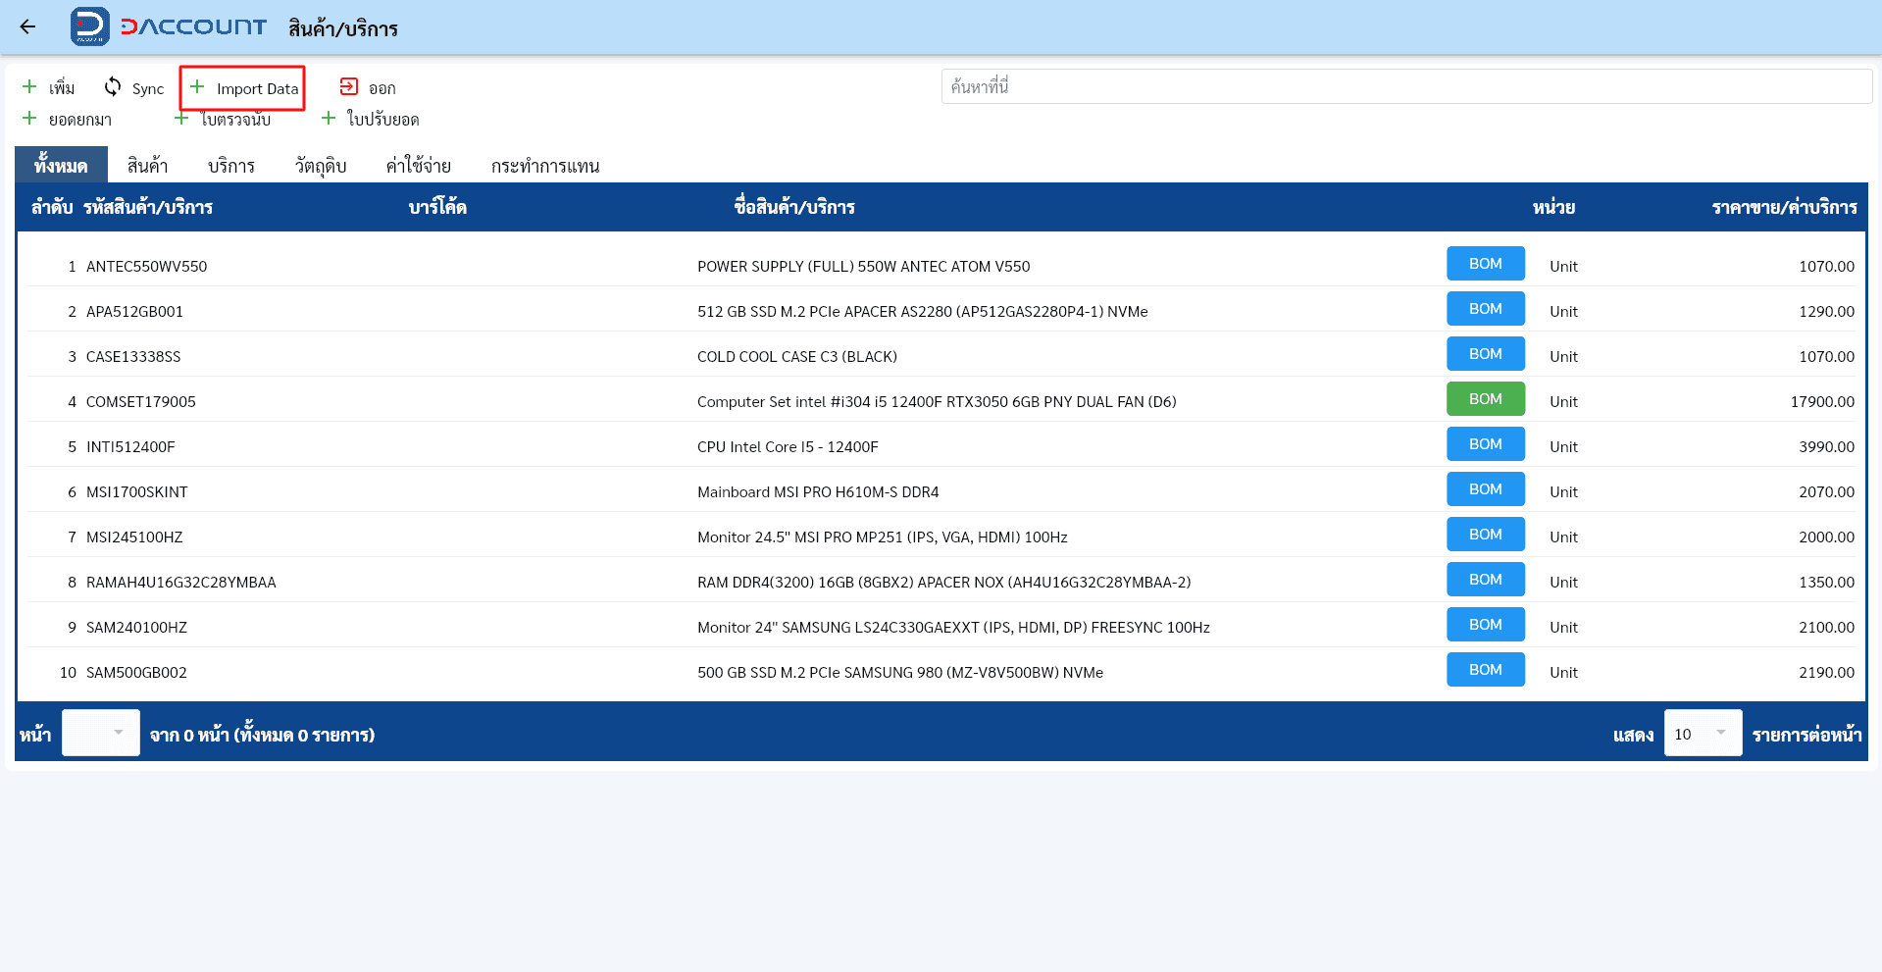
Task: Open green BOM for COMSET179005
Action: coord(1486,399)
